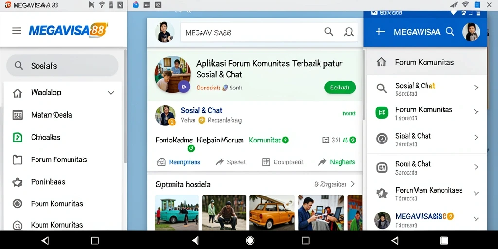Click the search icon in blue MEGAVISAA header
Image resolution: width=498 pixels, height=249 pixels.
click(x=450, y=32)
